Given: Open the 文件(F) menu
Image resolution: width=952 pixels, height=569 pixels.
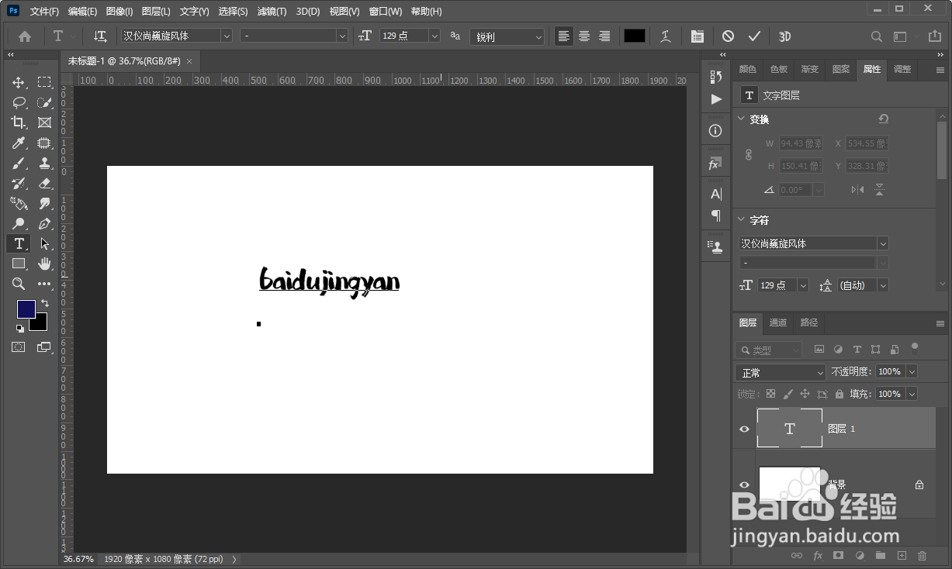Looking at the screenshot, I should (44, 11).
